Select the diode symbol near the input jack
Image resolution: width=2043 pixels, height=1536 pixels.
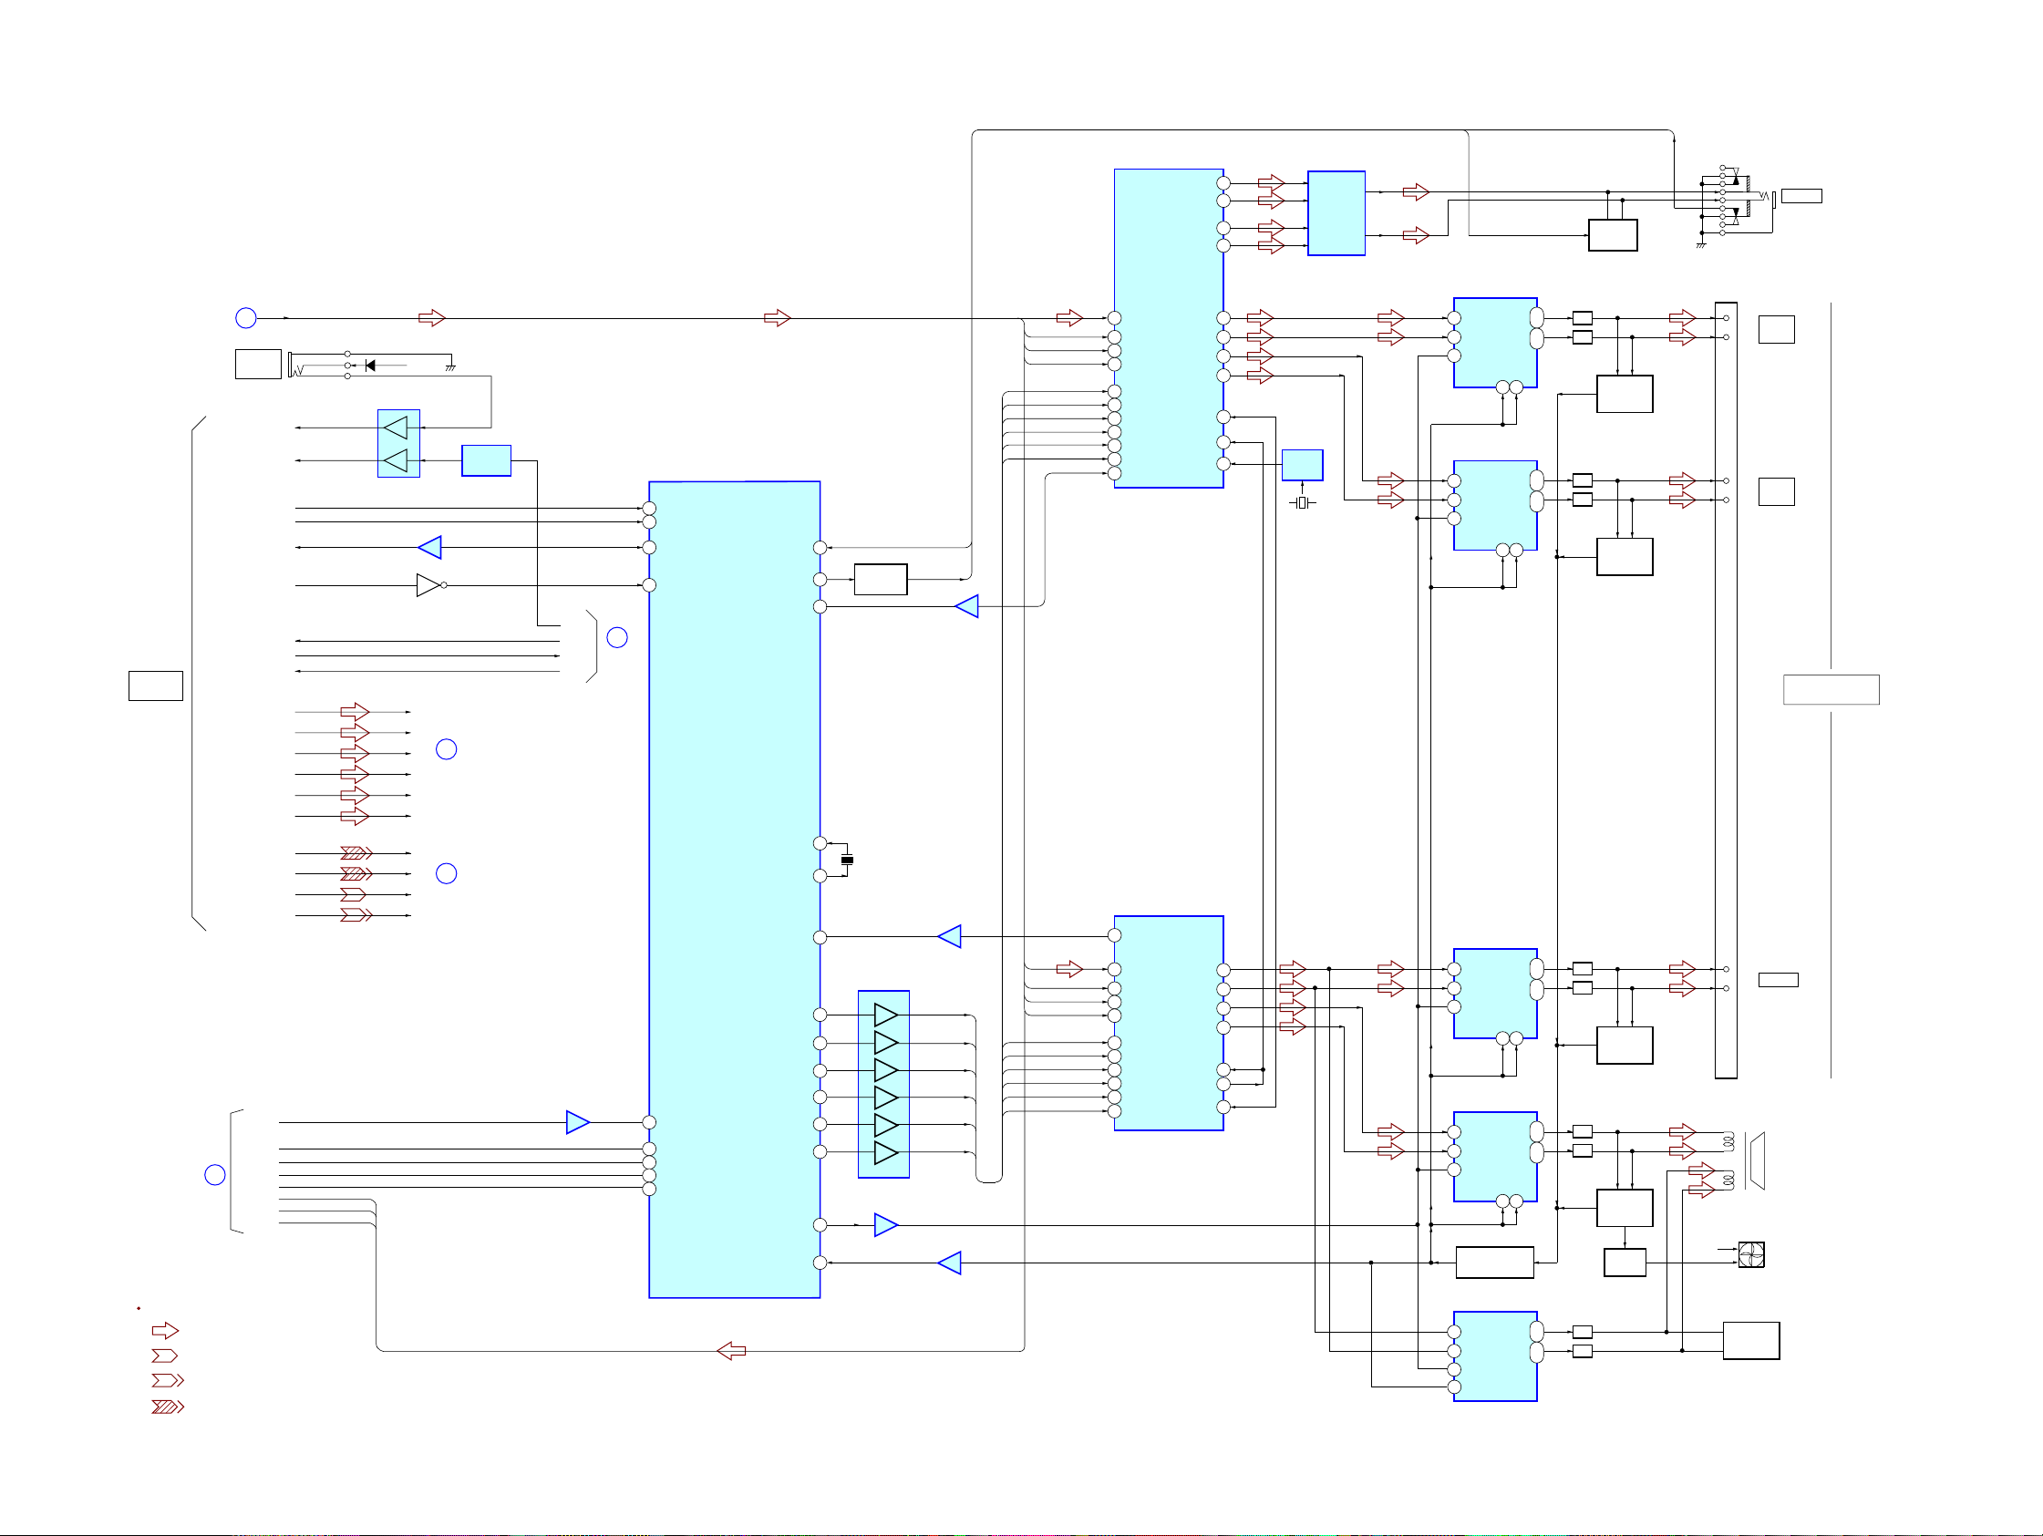370,366
